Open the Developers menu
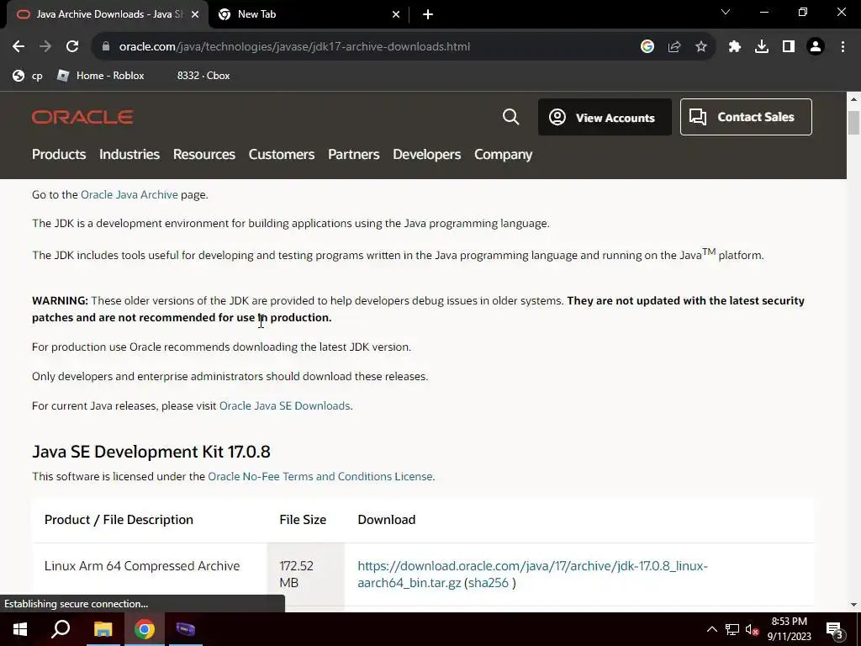 point(426,155)
